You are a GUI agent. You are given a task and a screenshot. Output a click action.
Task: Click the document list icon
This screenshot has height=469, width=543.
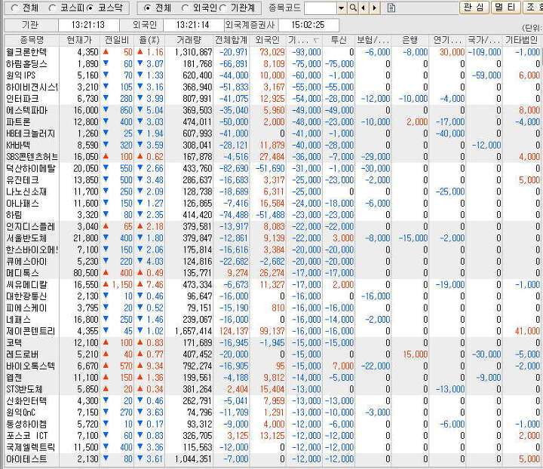[x=391, y=8]
